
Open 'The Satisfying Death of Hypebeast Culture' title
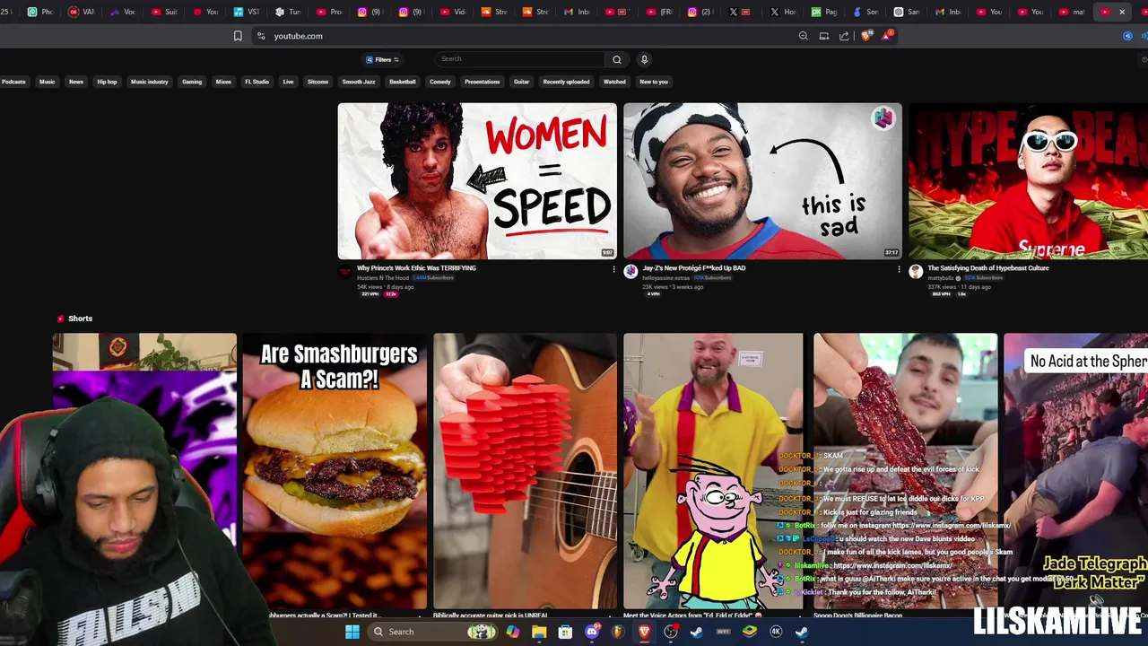point(987,267)
